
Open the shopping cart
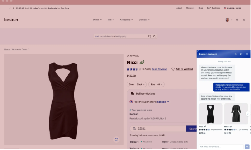coord(244,20)
